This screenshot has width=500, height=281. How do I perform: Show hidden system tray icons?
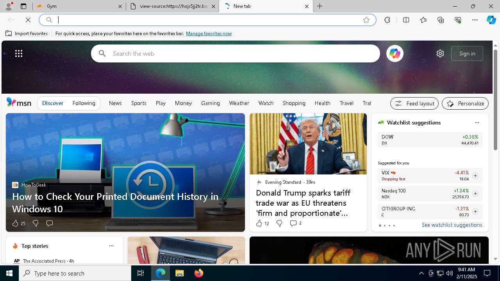(421, 273)
